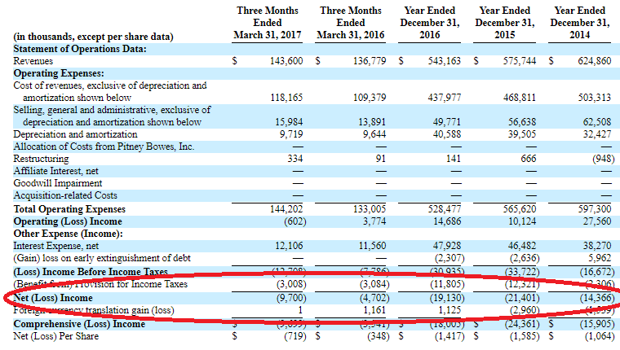
Task: Select cost of revenues value 437,977
Action: [x=445, y=98]
